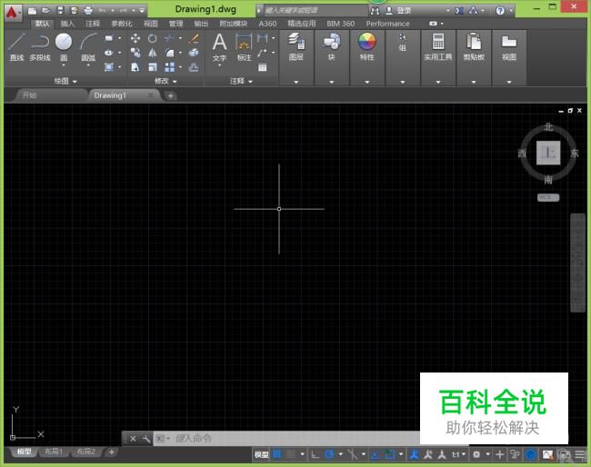591x467 pixels.
Task: Click the new drawing tab plus button
Action: click(170, 95)
